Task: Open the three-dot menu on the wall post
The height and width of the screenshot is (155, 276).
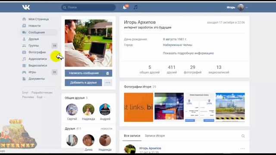Action: point(242,149)
